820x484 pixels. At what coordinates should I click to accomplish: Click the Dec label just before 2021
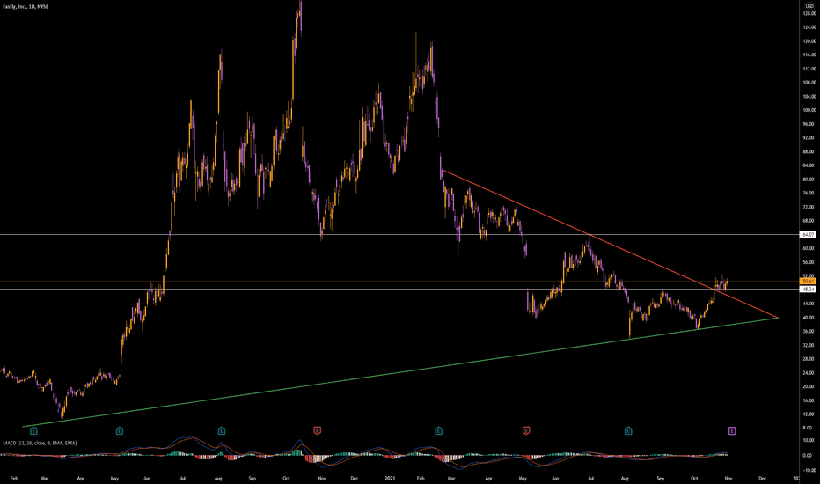click(355, 478)
